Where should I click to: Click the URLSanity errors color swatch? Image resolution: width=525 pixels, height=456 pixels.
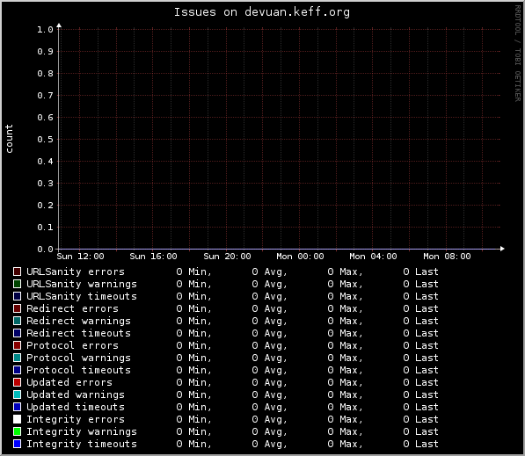(17, 271)
